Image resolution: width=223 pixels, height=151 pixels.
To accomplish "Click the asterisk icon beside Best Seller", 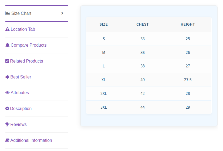I will 7,77.
